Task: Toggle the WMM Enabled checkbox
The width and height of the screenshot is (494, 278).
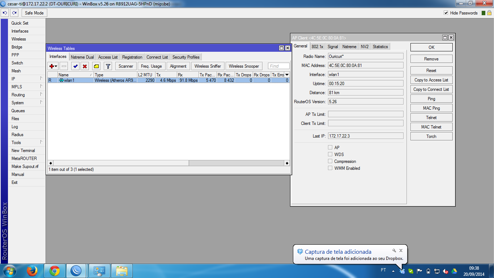Action: point(330,168)
